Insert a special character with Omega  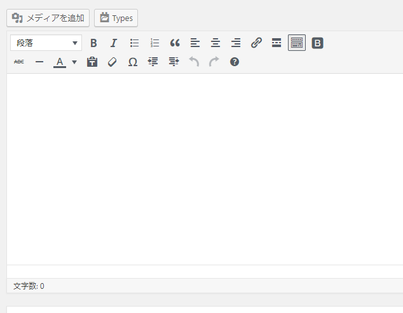click(133, 62)
